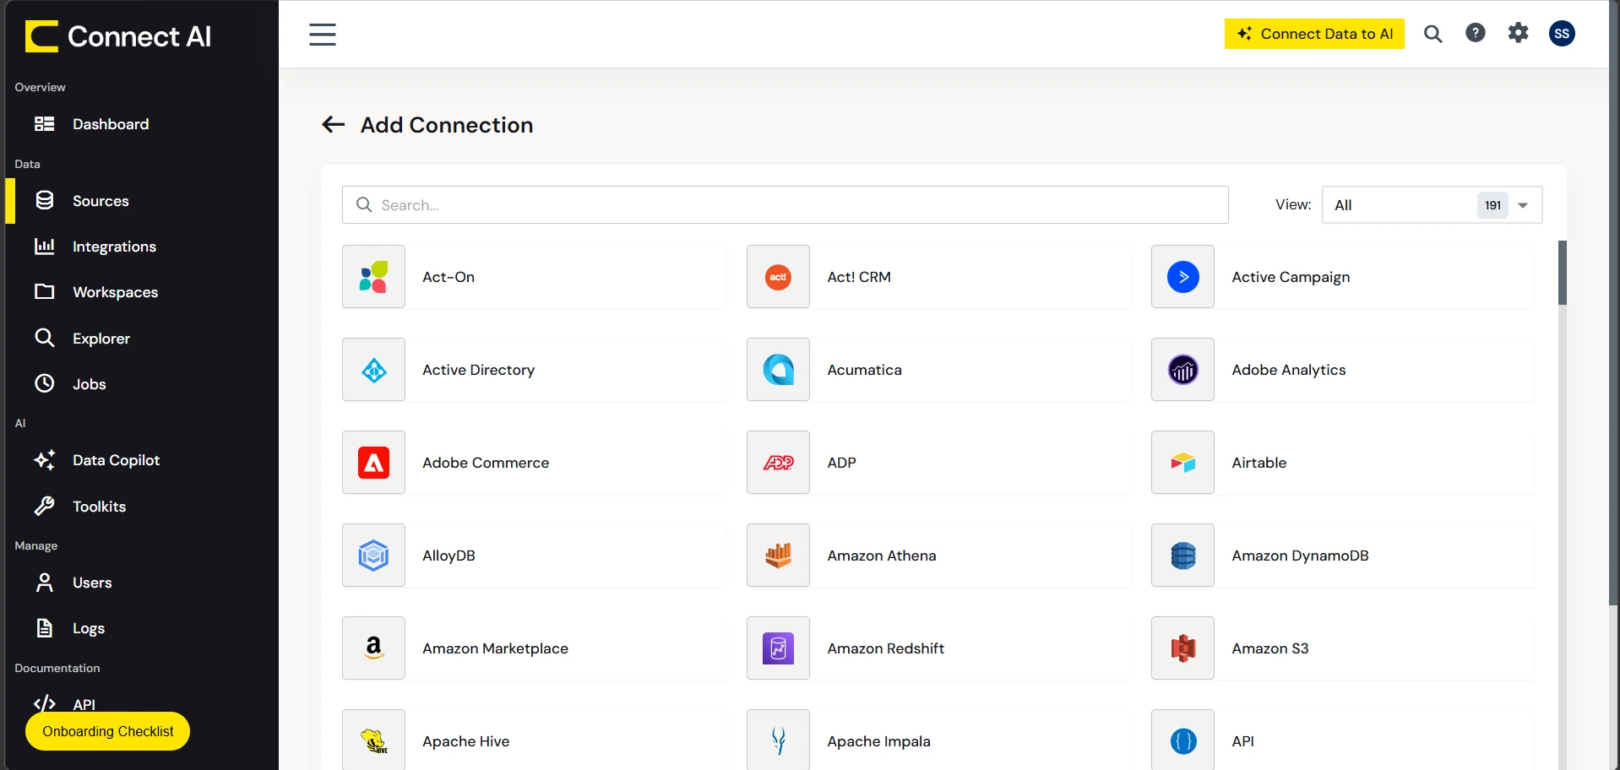The image size is (1620, 770).
Task: Click the Acumatica connector icon
Action: click(778, 370)
